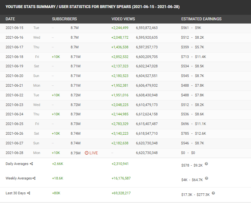Click +10K subscriber gain on 2021-06-18

coord(56,57)
